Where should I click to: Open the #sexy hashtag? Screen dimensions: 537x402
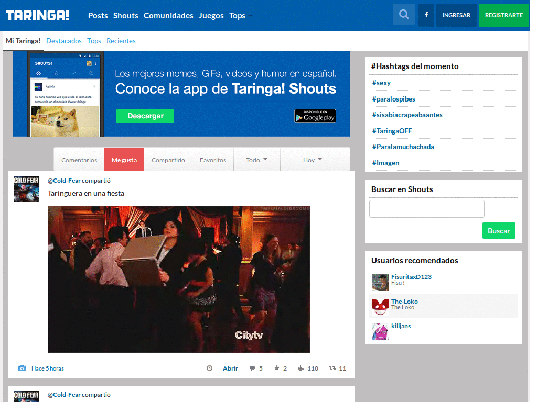(382, 83)
